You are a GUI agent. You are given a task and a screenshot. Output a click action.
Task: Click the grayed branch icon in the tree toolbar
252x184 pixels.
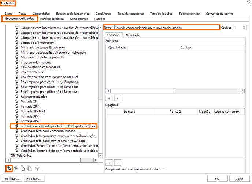point(37,168)
